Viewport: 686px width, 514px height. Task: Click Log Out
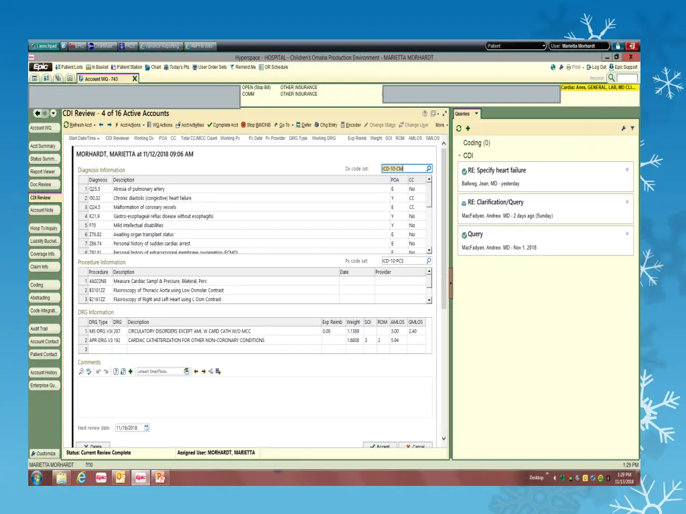[596, 68]
